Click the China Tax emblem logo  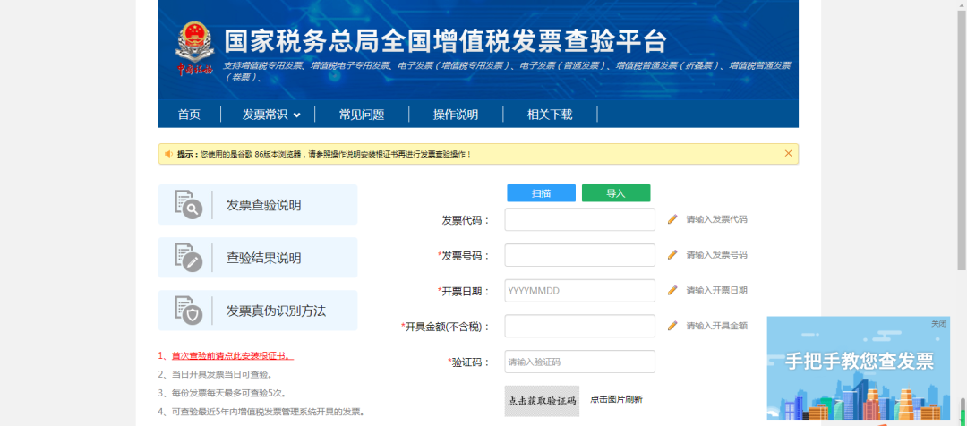tap(194, 49)
